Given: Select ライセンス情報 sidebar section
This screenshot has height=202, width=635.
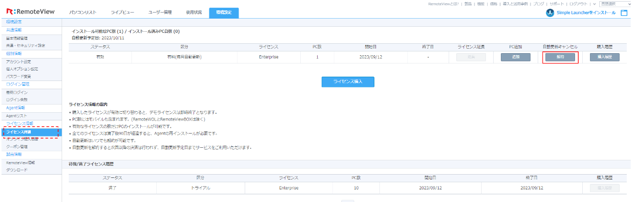Looking at the screenshot, I should (20, 123).
